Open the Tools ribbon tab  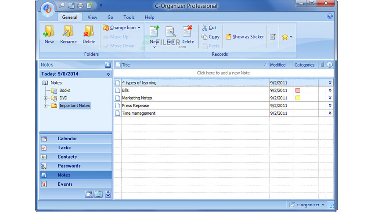tap(129, 17)
